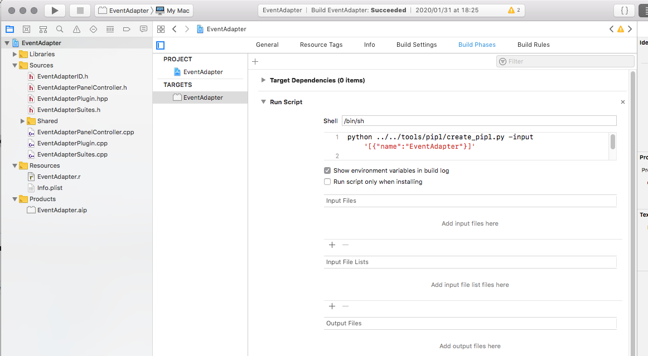Image resolution: width=648 pixels, height=356 pixels.
Task: Open the Project navigator folder icon
Action: pos(9,29)
